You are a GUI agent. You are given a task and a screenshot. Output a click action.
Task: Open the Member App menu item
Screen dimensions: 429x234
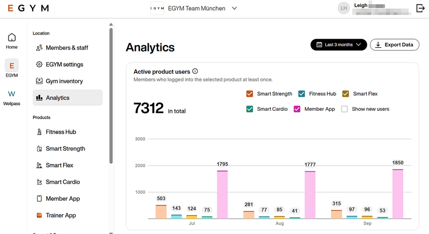[x=63, y=199]
